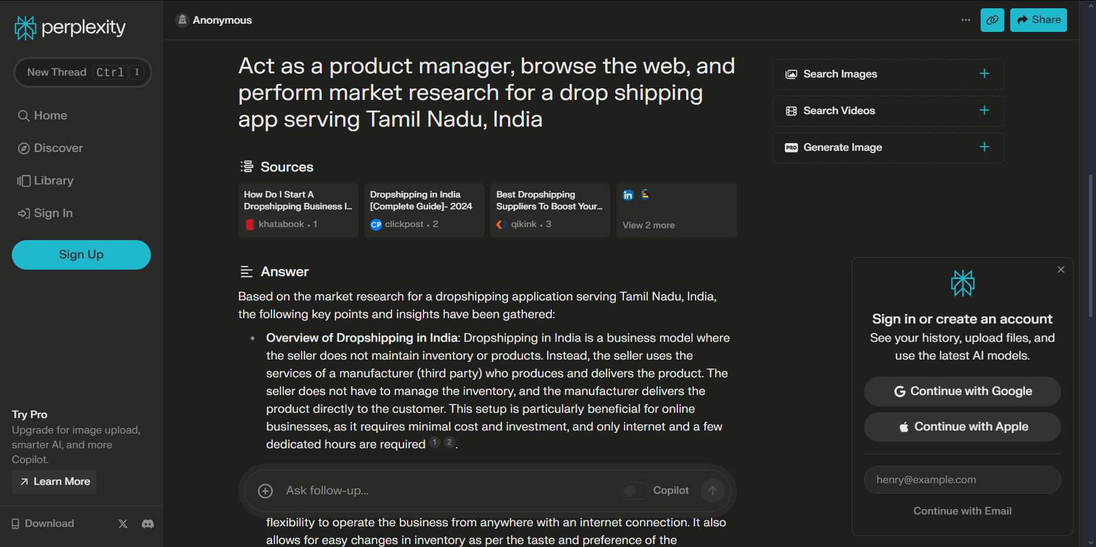Click the Perplexity logo in sign-in popup

pyautogui.click(x=962, y=283)
